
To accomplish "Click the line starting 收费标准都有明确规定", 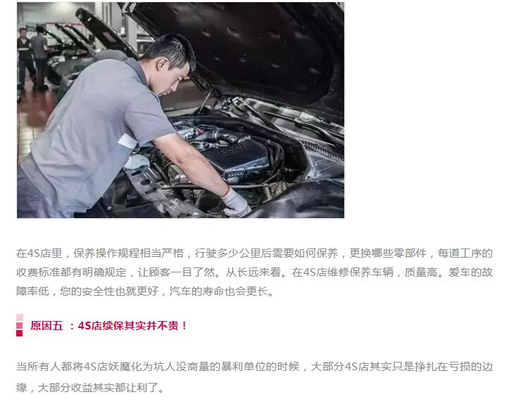I will pyautogui.click(x=254, y=272).
